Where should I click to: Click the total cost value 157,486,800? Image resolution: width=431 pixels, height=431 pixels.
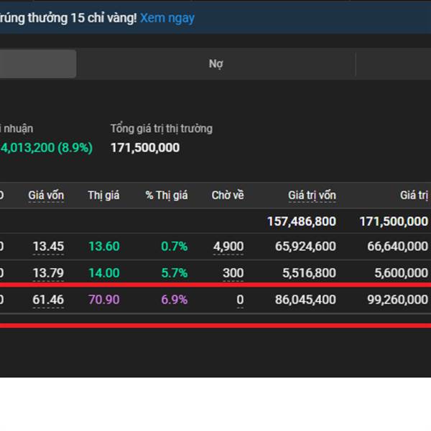(302, 221)
